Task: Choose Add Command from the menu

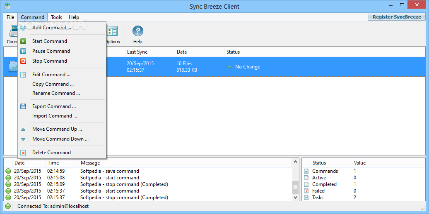Action: click(x=62, y=28)
